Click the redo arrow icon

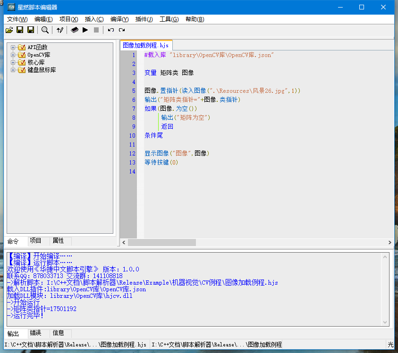[x=122, y=30]
